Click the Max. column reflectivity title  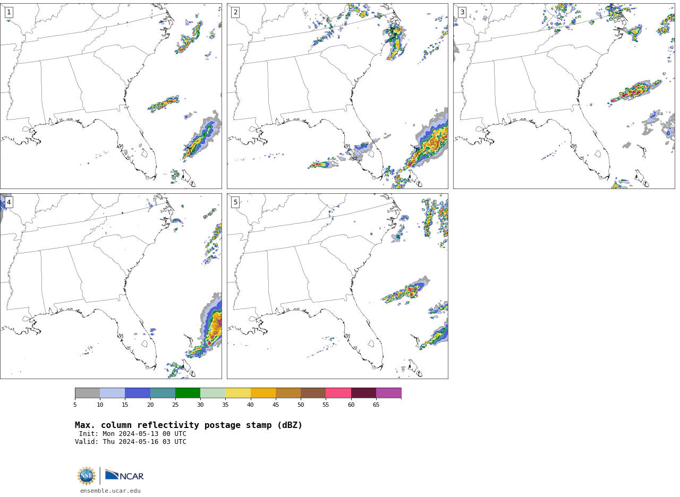point(189,425)
